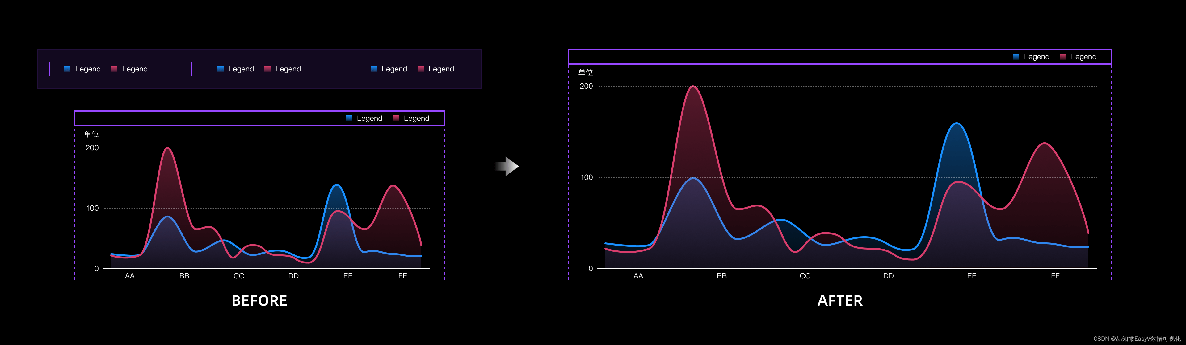1186x345 pixels.
Task: Select 'DD' axis label in AFTER chart
Action: [x=888, y=276]
